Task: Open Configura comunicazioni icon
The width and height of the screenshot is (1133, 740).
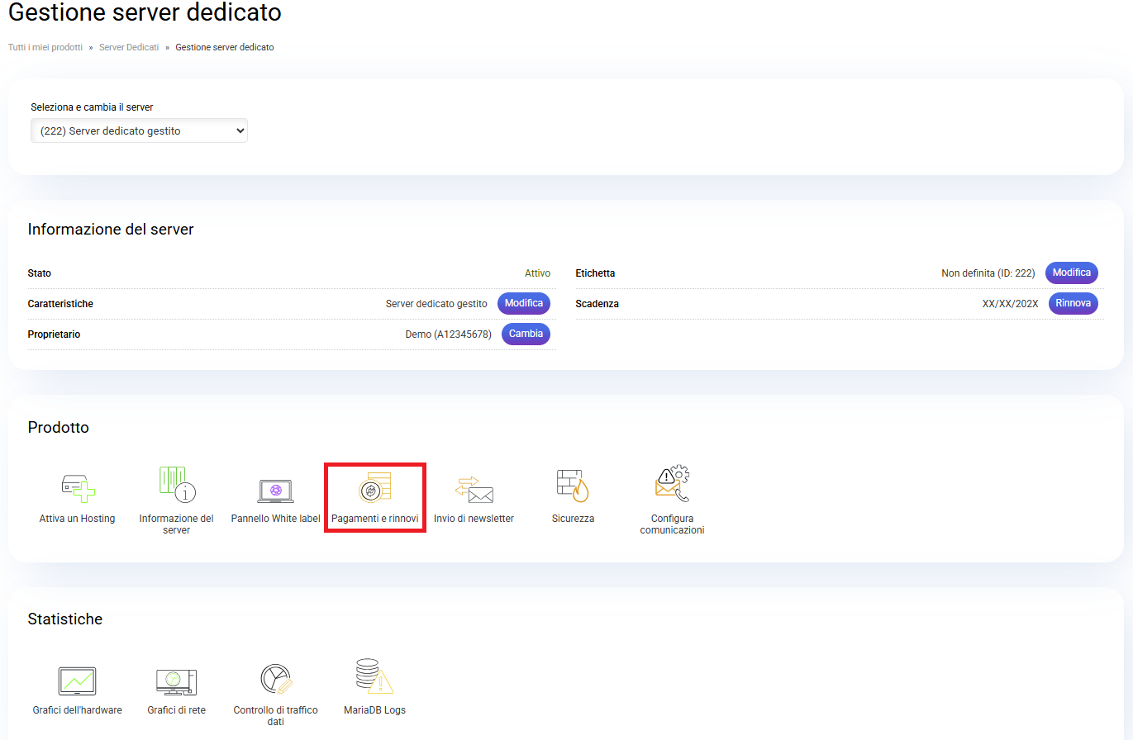Action: pos(672,485)
